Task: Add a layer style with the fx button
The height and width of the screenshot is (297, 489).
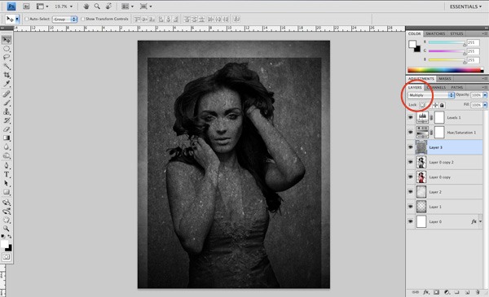Action: (426, 292)
